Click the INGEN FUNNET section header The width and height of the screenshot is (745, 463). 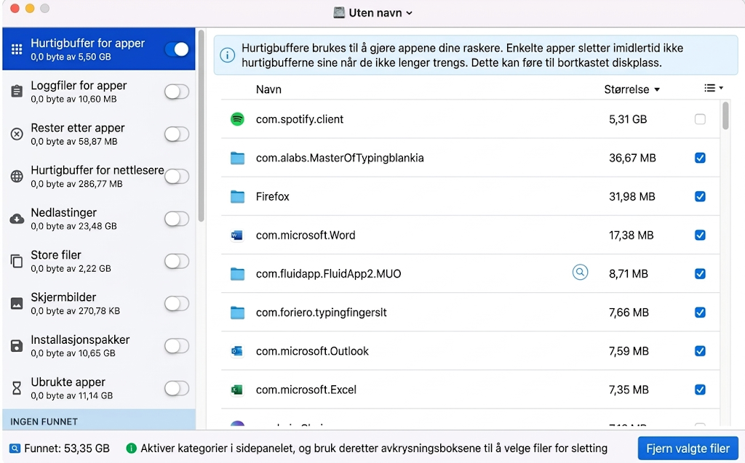point(99,422)
